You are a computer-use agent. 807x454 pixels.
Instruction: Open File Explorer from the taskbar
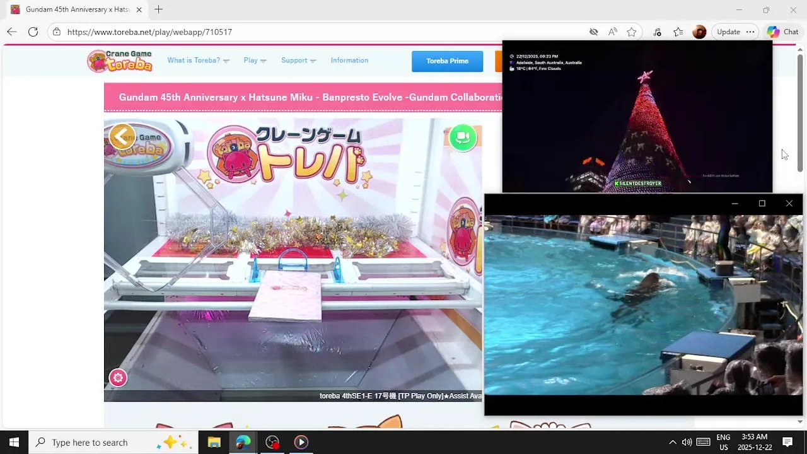(214, 442)
